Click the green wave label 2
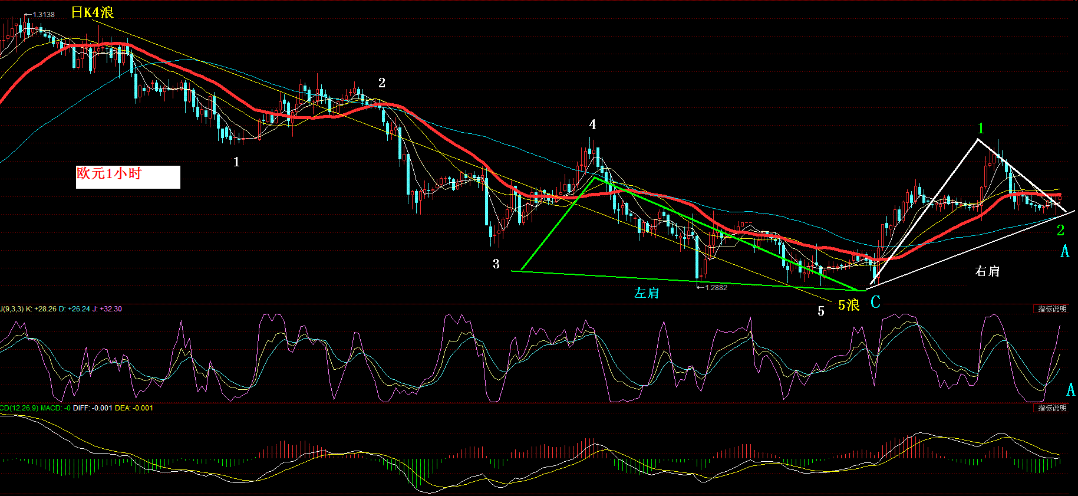Screen dimensions: 1078x496 pyautogui.click(x=1060, y=231)
